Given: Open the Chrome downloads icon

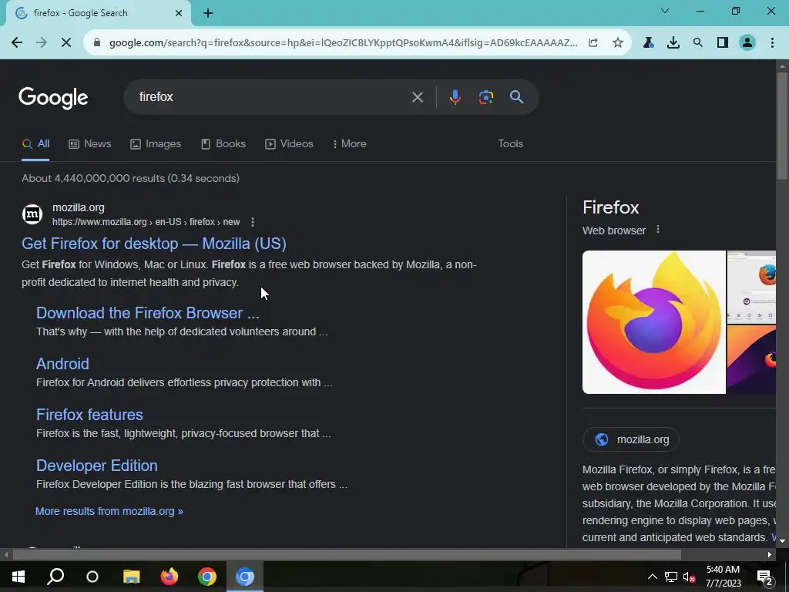Looking at the screenshot, I should click(x=673, y=43).
